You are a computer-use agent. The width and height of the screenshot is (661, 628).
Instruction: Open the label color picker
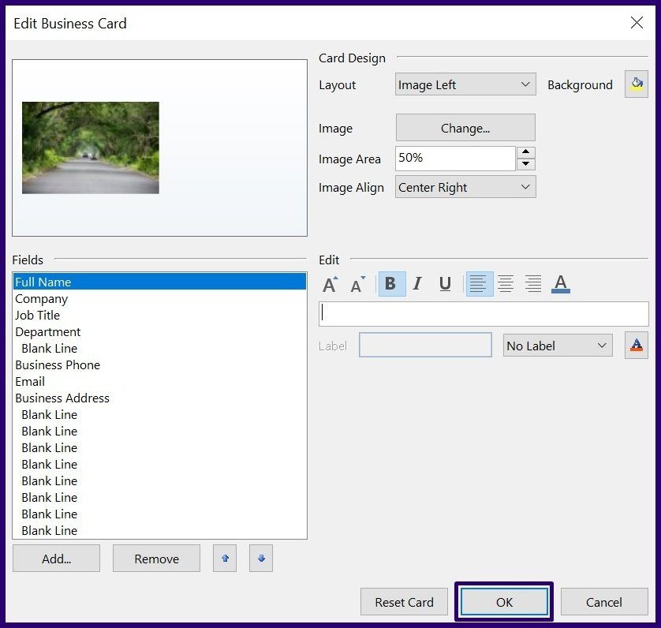pyautogui.click(x=636, y=346)
